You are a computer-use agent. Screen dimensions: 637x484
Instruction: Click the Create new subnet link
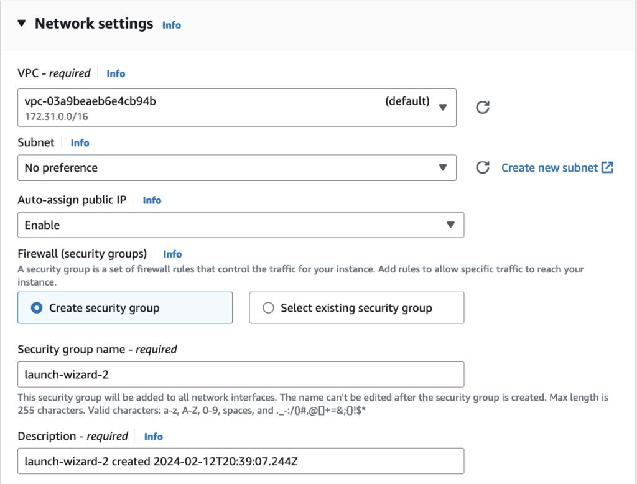pos(549,167)
